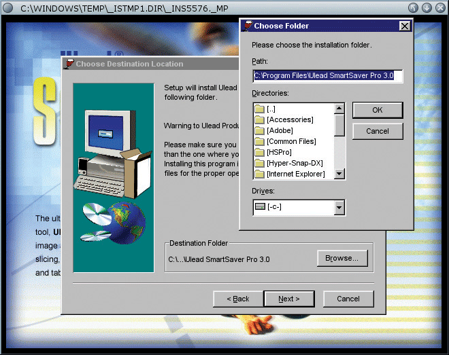The width and height of the screenshot is (449, 355).
Task: Click the folder icon next to Adobe
Action: [259, 130]
